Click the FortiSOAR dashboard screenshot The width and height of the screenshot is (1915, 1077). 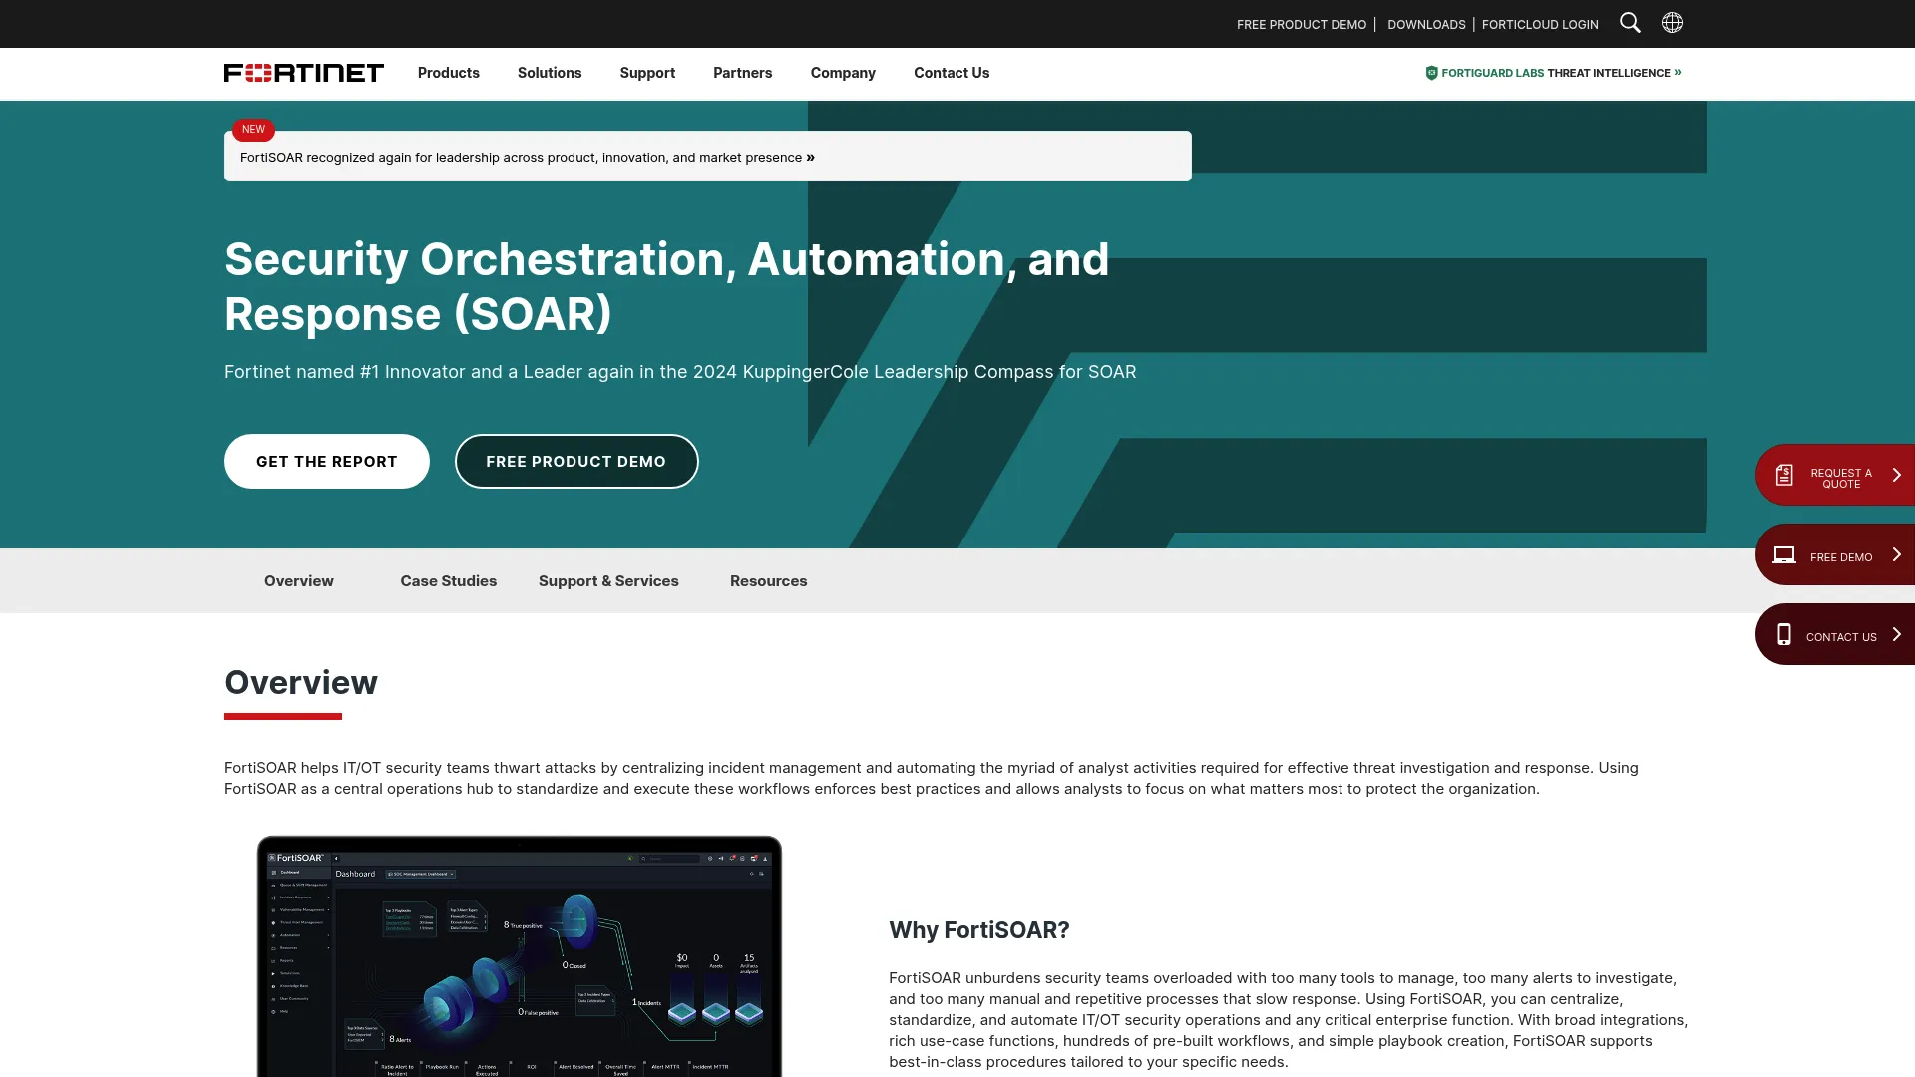tap(520, 956)
